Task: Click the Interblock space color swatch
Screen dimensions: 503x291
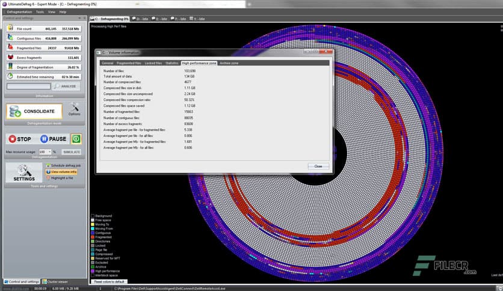Action: 93,275
